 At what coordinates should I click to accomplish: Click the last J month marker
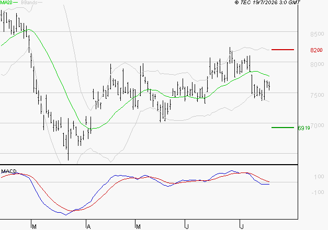click(x=242, y=227)
